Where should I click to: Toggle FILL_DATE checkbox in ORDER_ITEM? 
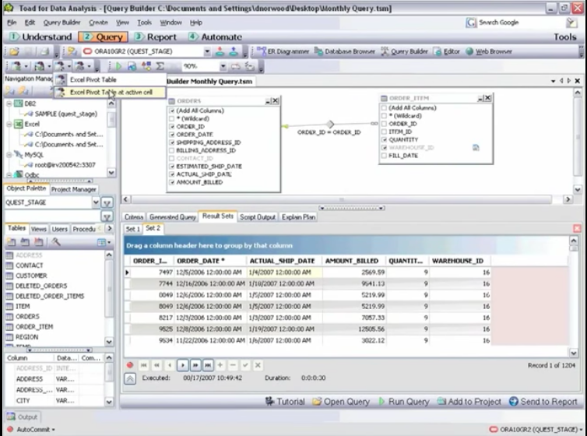tap(384, 156)
